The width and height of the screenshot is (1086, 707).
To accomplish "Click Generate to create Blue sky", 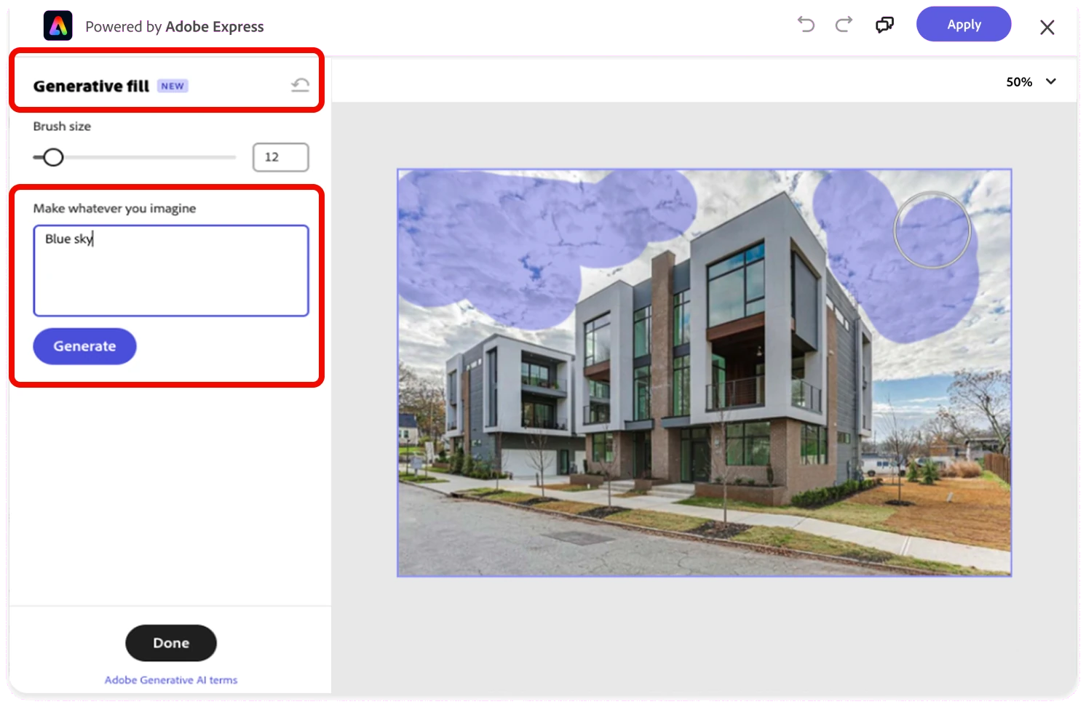I will tap(84, 346).
